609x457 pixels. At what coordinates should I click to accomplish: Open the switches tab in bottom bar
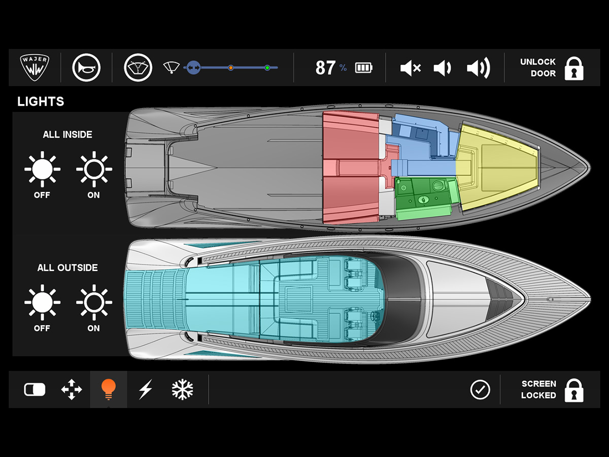(35, 389)
